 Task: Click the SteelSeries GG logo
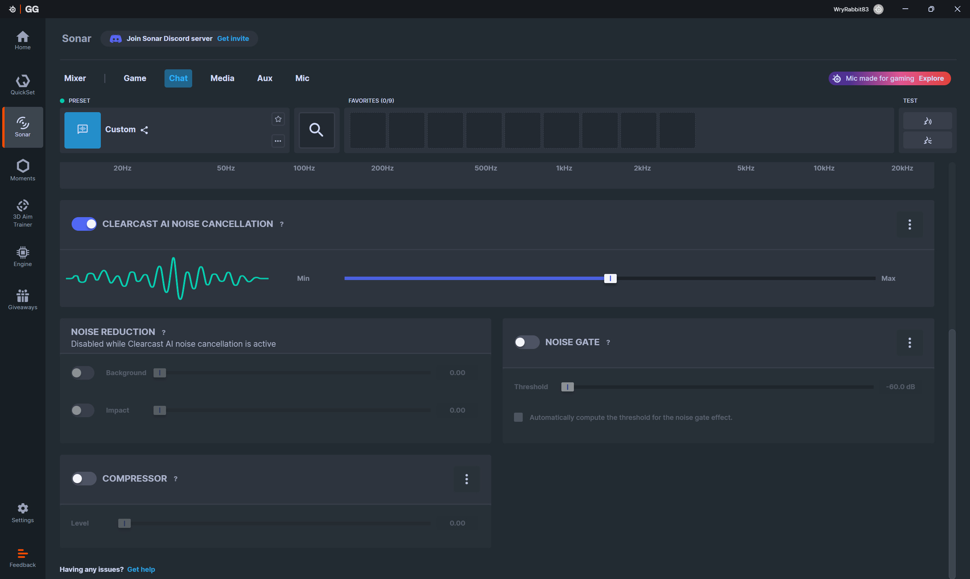pyautogui.click(x=24, y=9)
